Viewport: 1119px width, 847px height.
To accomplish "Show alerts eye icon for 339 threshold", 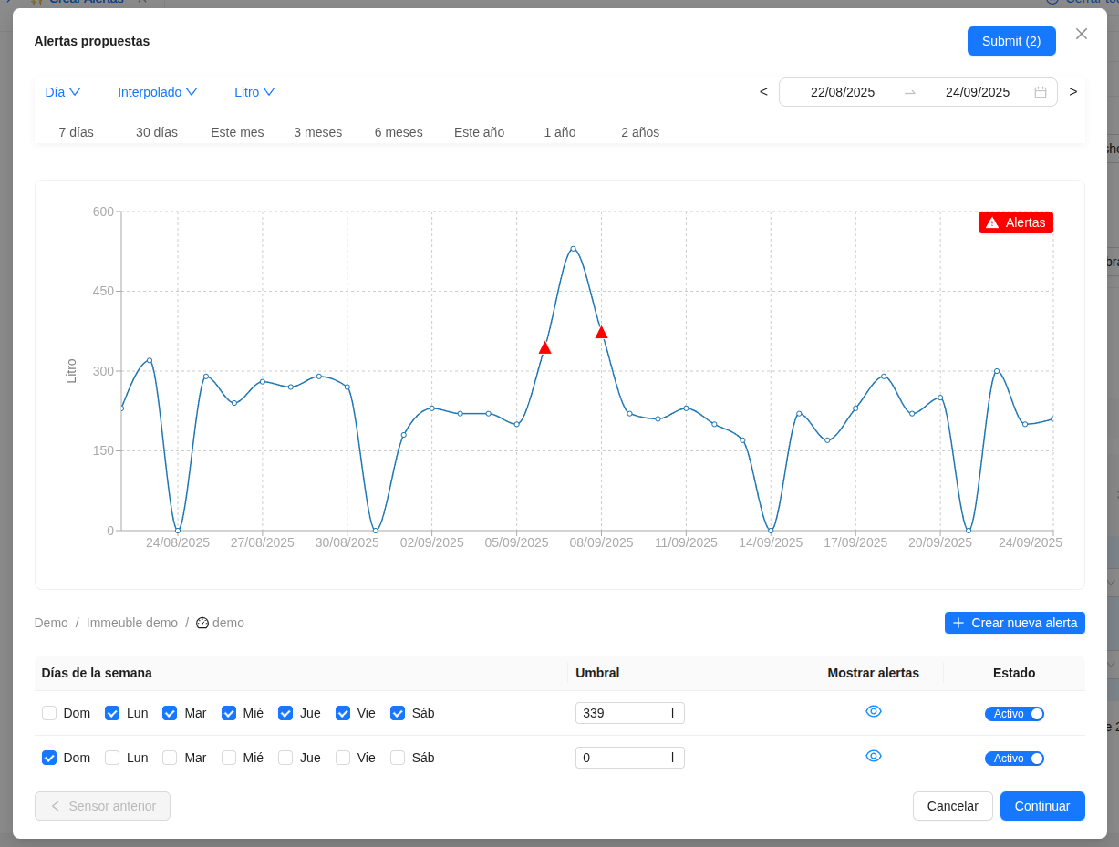I will point(873,711).
